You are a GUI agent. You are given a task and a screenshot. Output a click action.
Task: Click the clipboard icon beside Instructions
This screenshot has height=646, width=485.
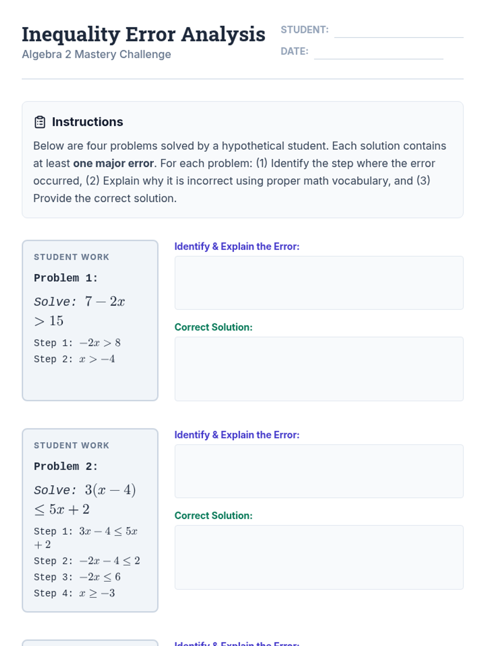[x=40, y=122]
